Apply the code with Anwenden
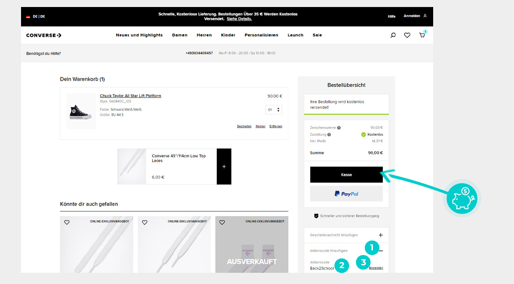The width and height of the screenshot is (514, 284). 376,268
